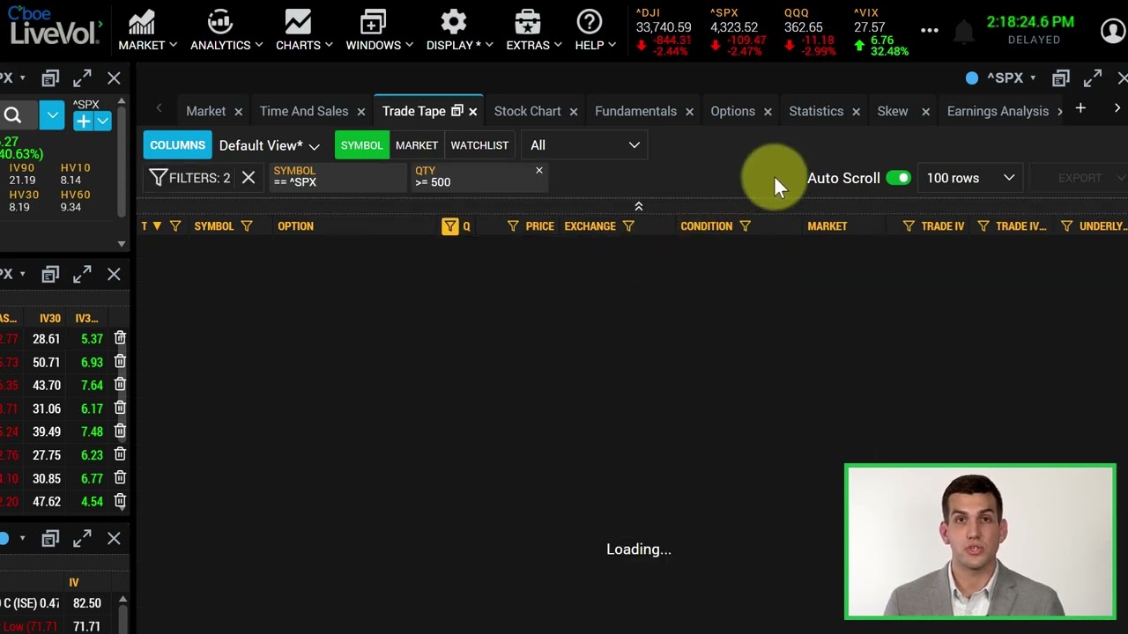This screenshot has width=1128, height=634.
Task: Switch to the Skew tab
Action: click(893, 111)
